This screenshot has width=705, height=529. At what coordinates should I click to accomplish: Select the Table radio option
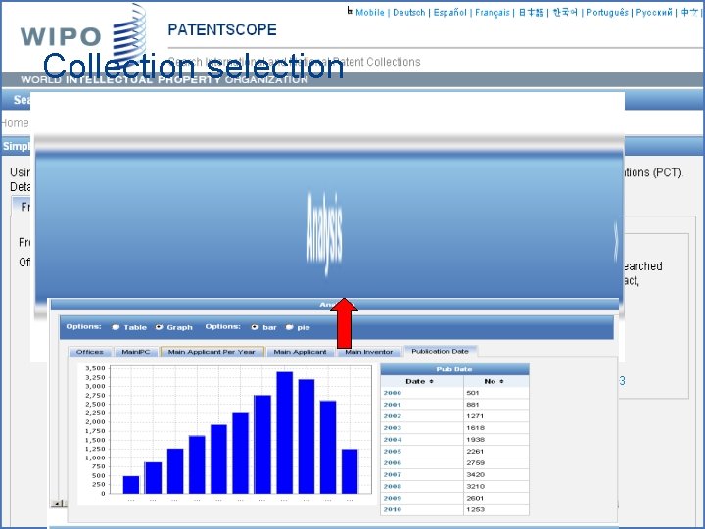click(116, 327)
